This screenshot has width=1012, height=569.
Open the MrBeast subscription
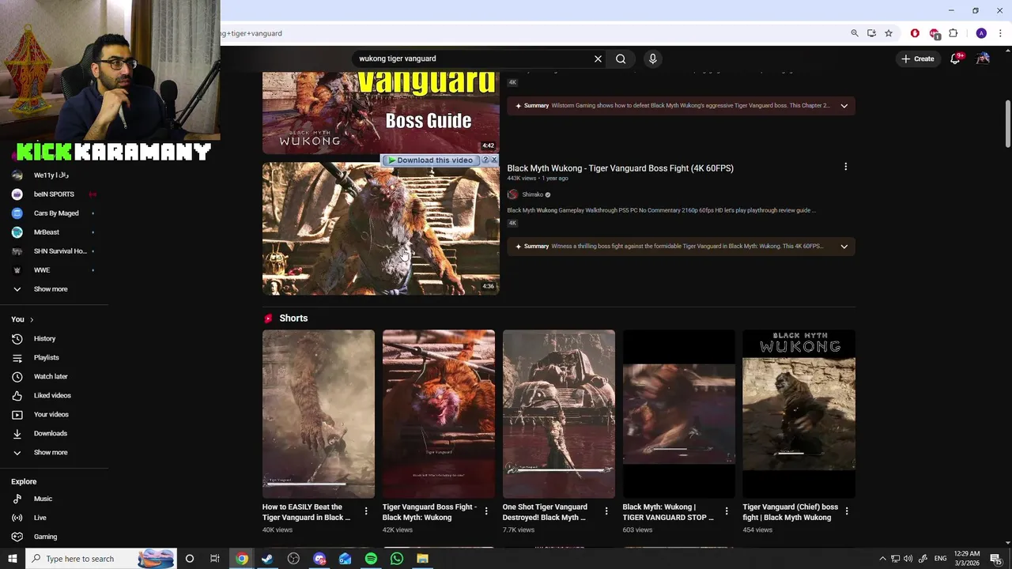pos(46,232)
